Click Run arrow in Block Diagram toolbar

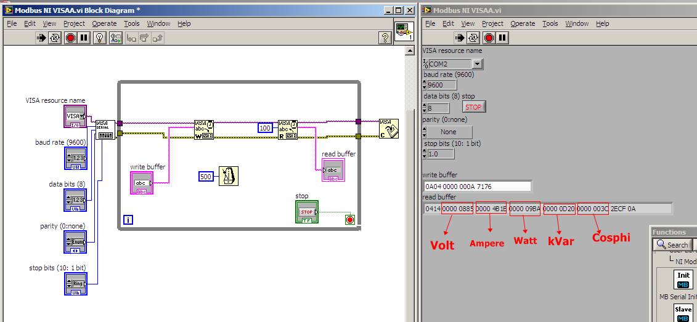click(41, 38)
